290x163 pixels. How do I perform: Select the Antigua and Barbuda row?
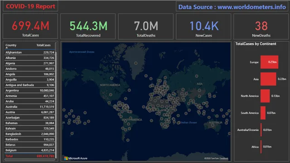pyautogui.click(x=30, y=85)
